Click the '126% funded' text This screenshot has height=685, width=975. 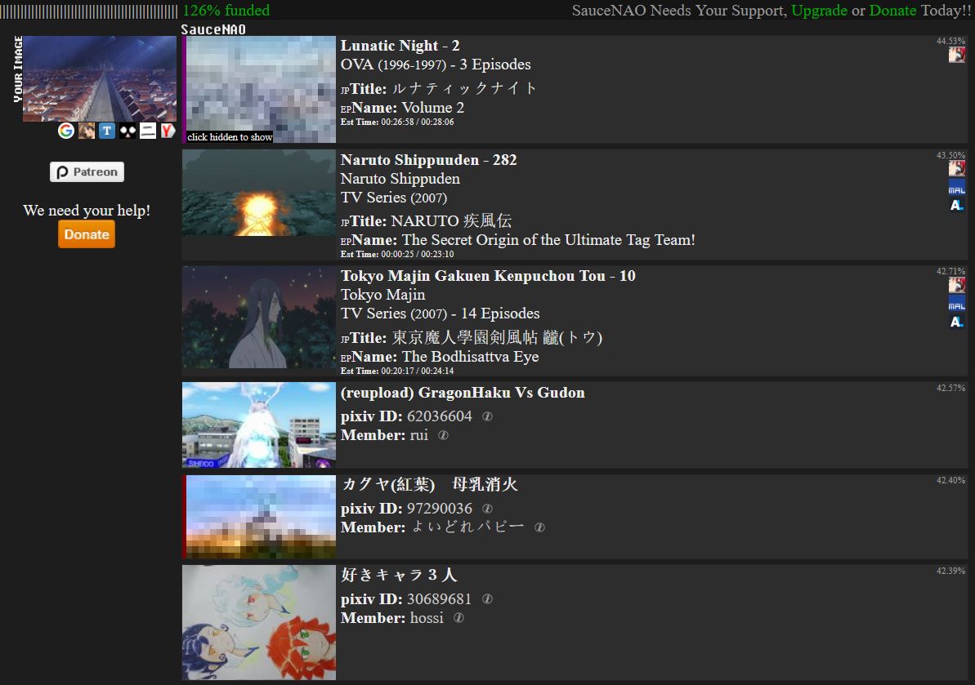click(x=226, y=11)
